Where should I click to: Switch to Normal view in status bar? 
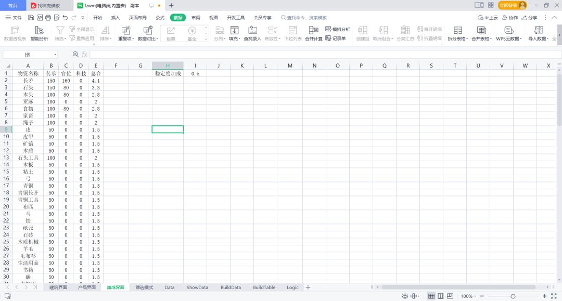pyautogui.click(x=431, y=296)
